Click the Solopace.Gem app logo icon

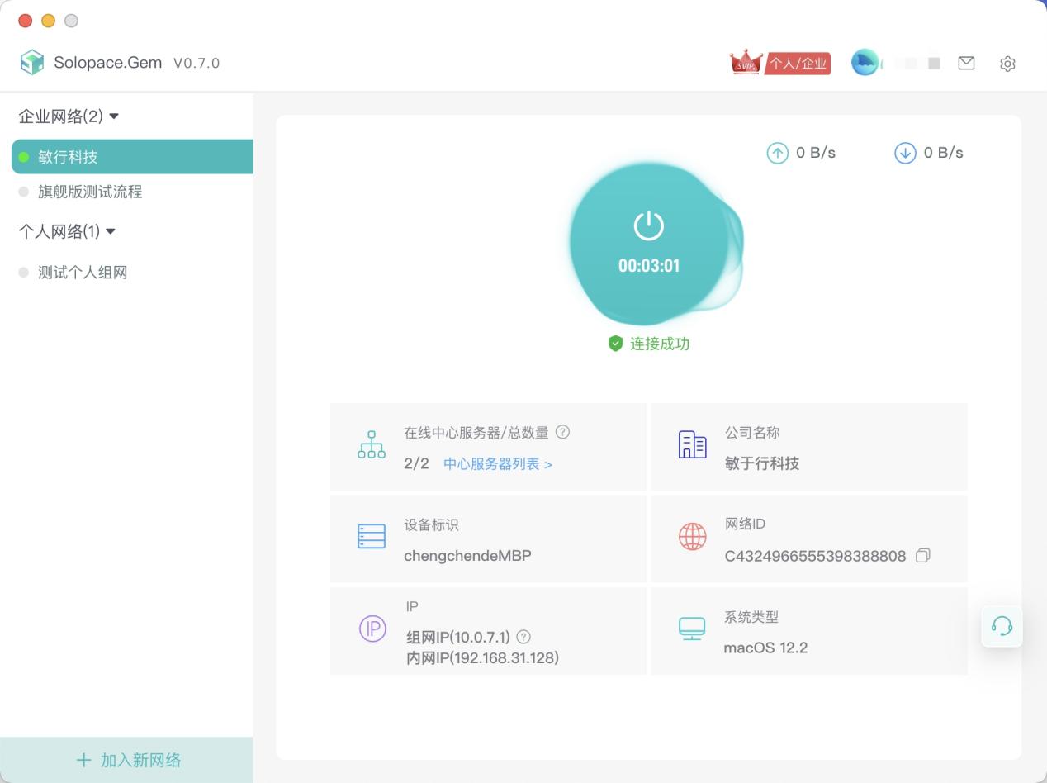(33, 62)
